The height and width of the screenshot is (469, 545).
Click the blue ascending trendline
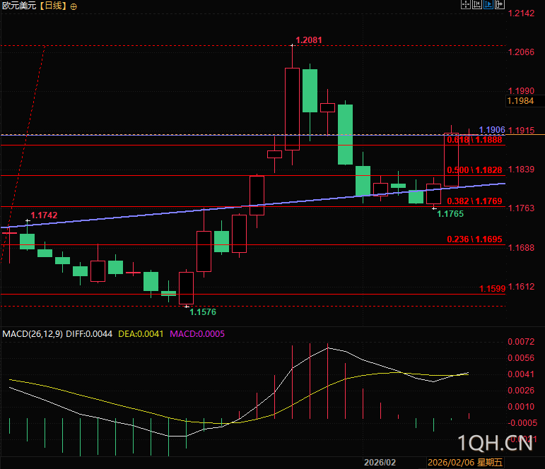point(253,206)
